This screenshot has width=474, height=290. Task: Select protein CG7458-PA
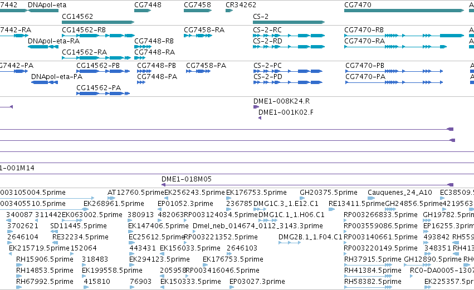tap(206, 66)
